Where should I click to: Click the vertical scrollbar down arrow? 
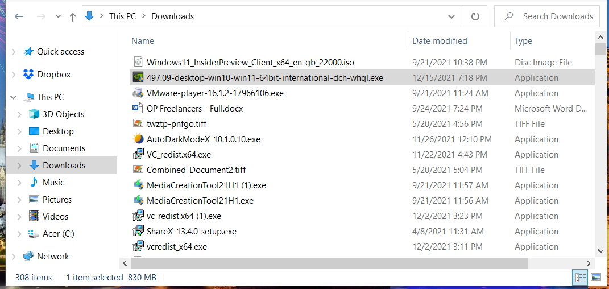600,250
